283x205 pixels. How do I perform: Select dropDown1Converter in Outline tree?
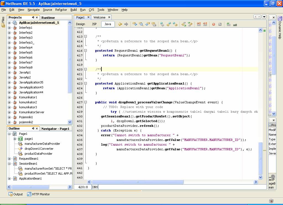coord(39,149)
